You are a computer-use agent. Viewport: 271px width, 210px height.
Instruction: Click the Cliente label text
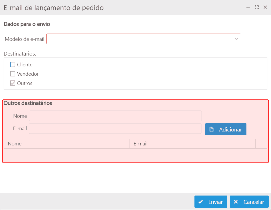[25, 65]
